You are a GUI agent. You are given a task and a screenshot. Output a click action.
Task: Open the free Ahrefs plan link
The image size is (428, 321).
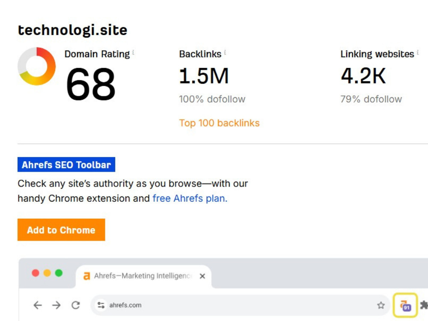click(190, 199)
